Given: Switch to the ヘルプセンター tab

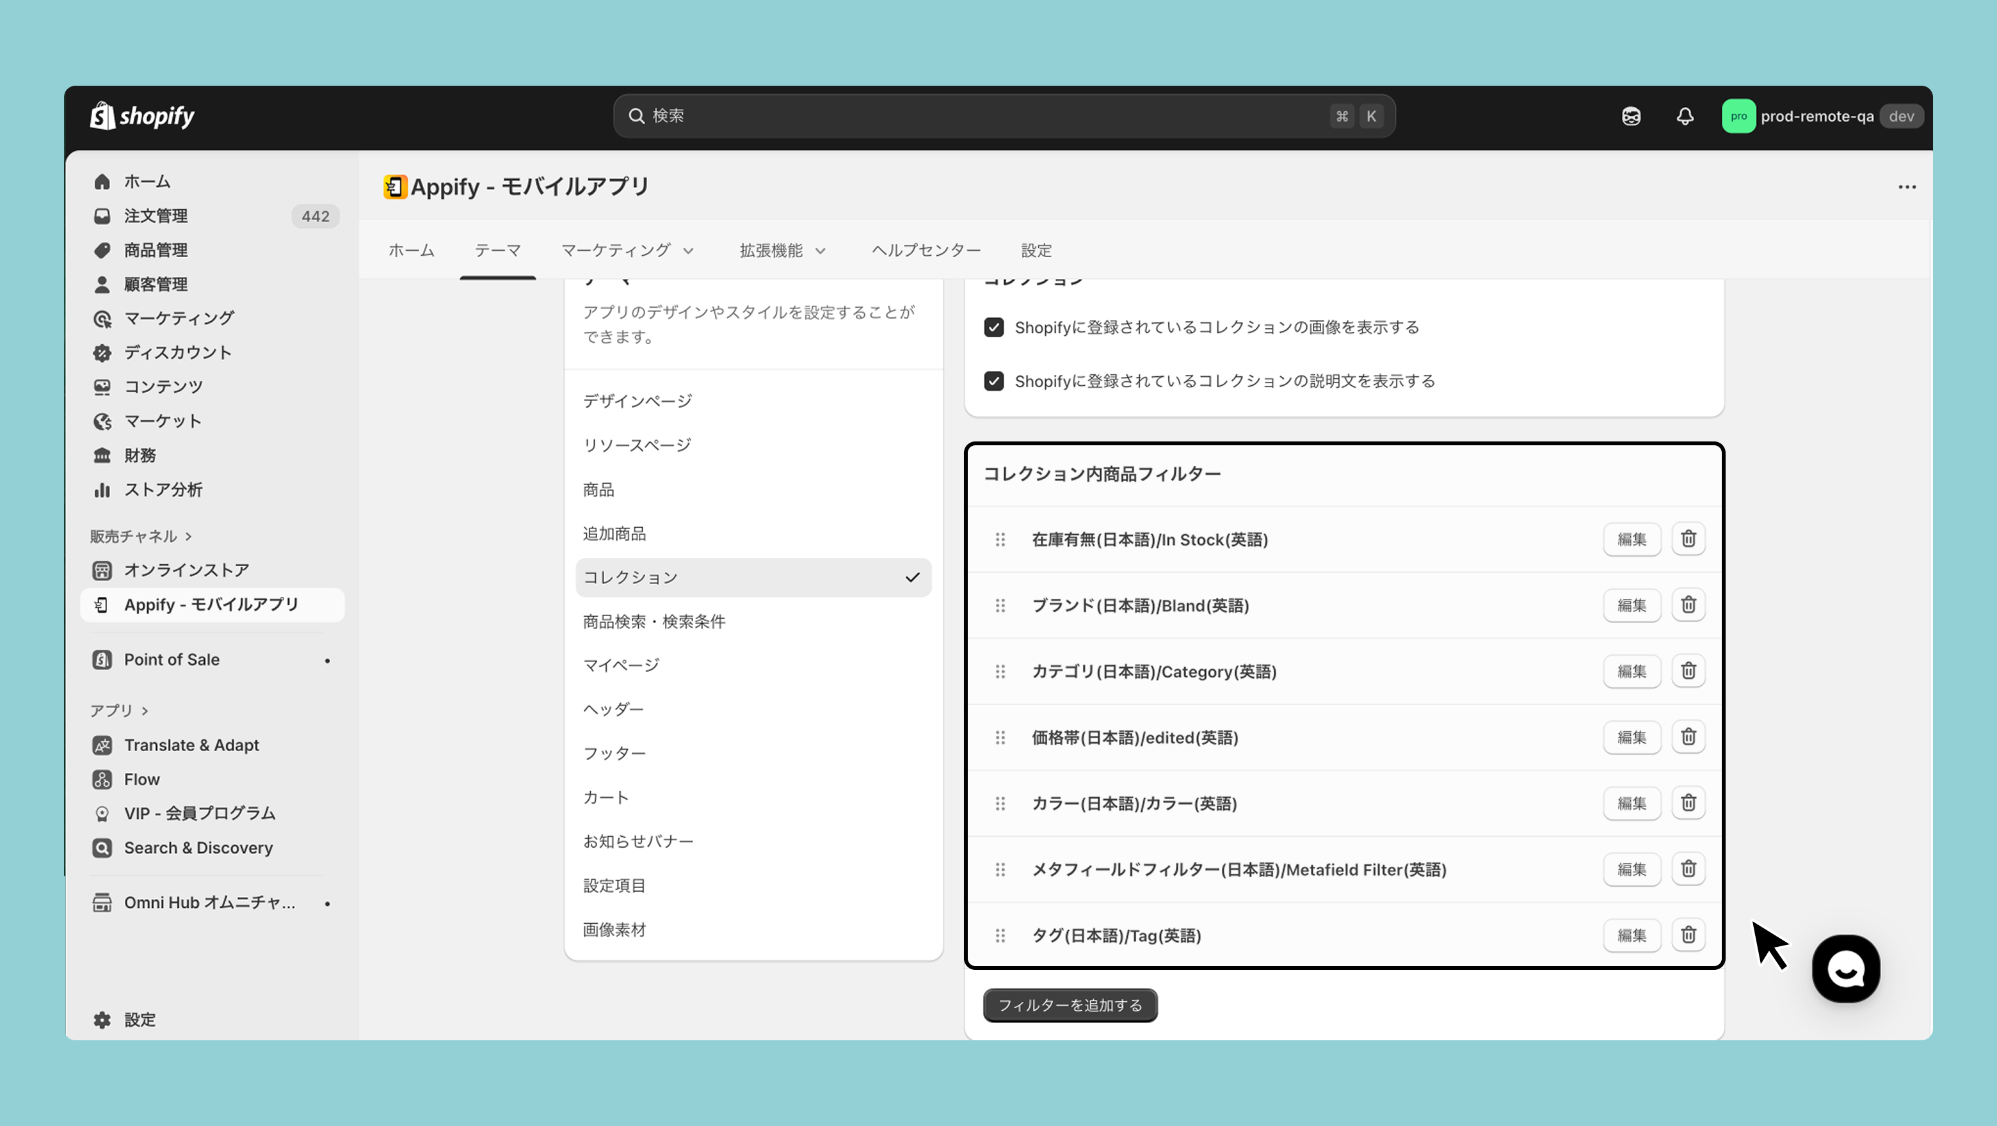Looking at the screenshot, I should (926, 250).
